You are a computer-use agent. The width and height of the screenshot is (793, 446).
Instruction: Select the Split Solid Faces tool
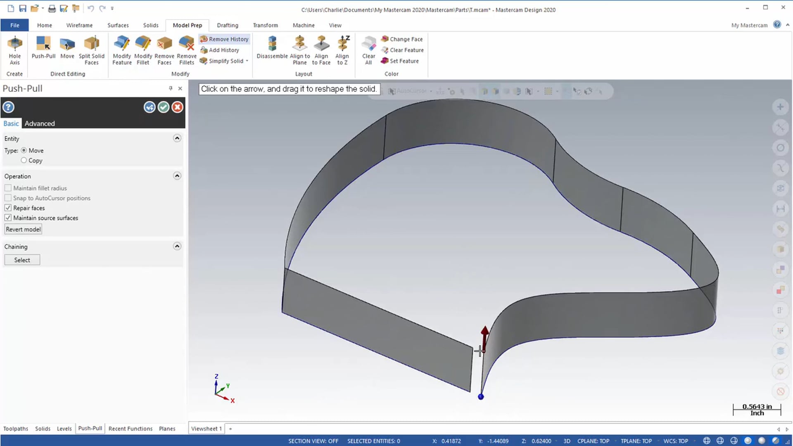pyautogui.click(x=91, y=50)
